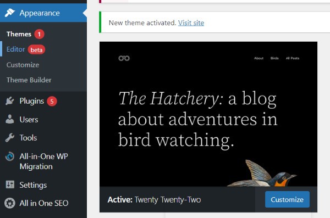The image size is (330, 218).
Task: Click the Tools wrench icon
Action: click(10, 138)
